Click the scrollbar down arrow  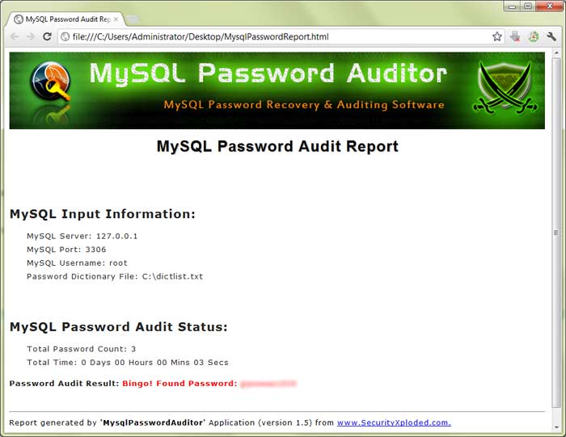[x=556, y=431]
